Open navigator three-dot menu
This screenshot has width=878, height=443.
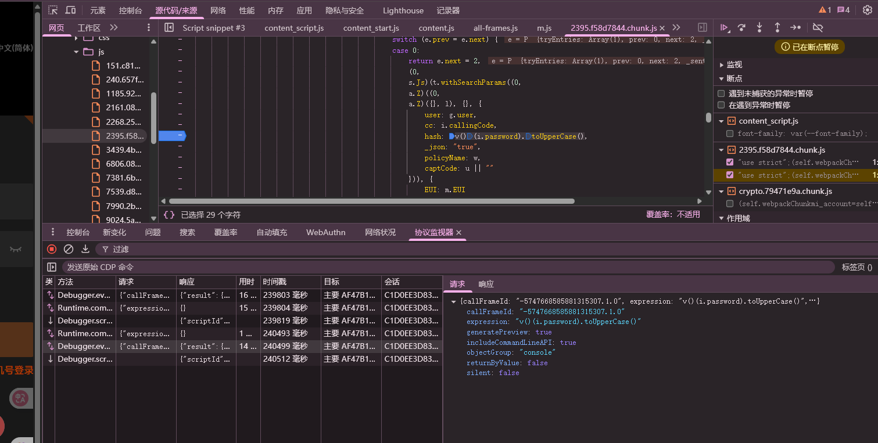click(x=149, y=27)
